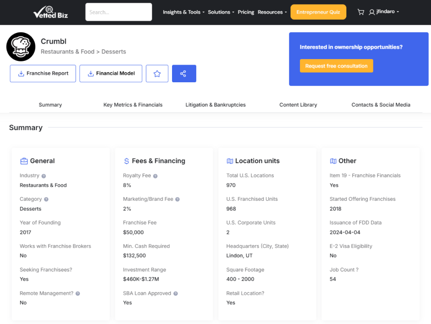Click the Restaurants & Food breadcrumb

tap(67, 52)
